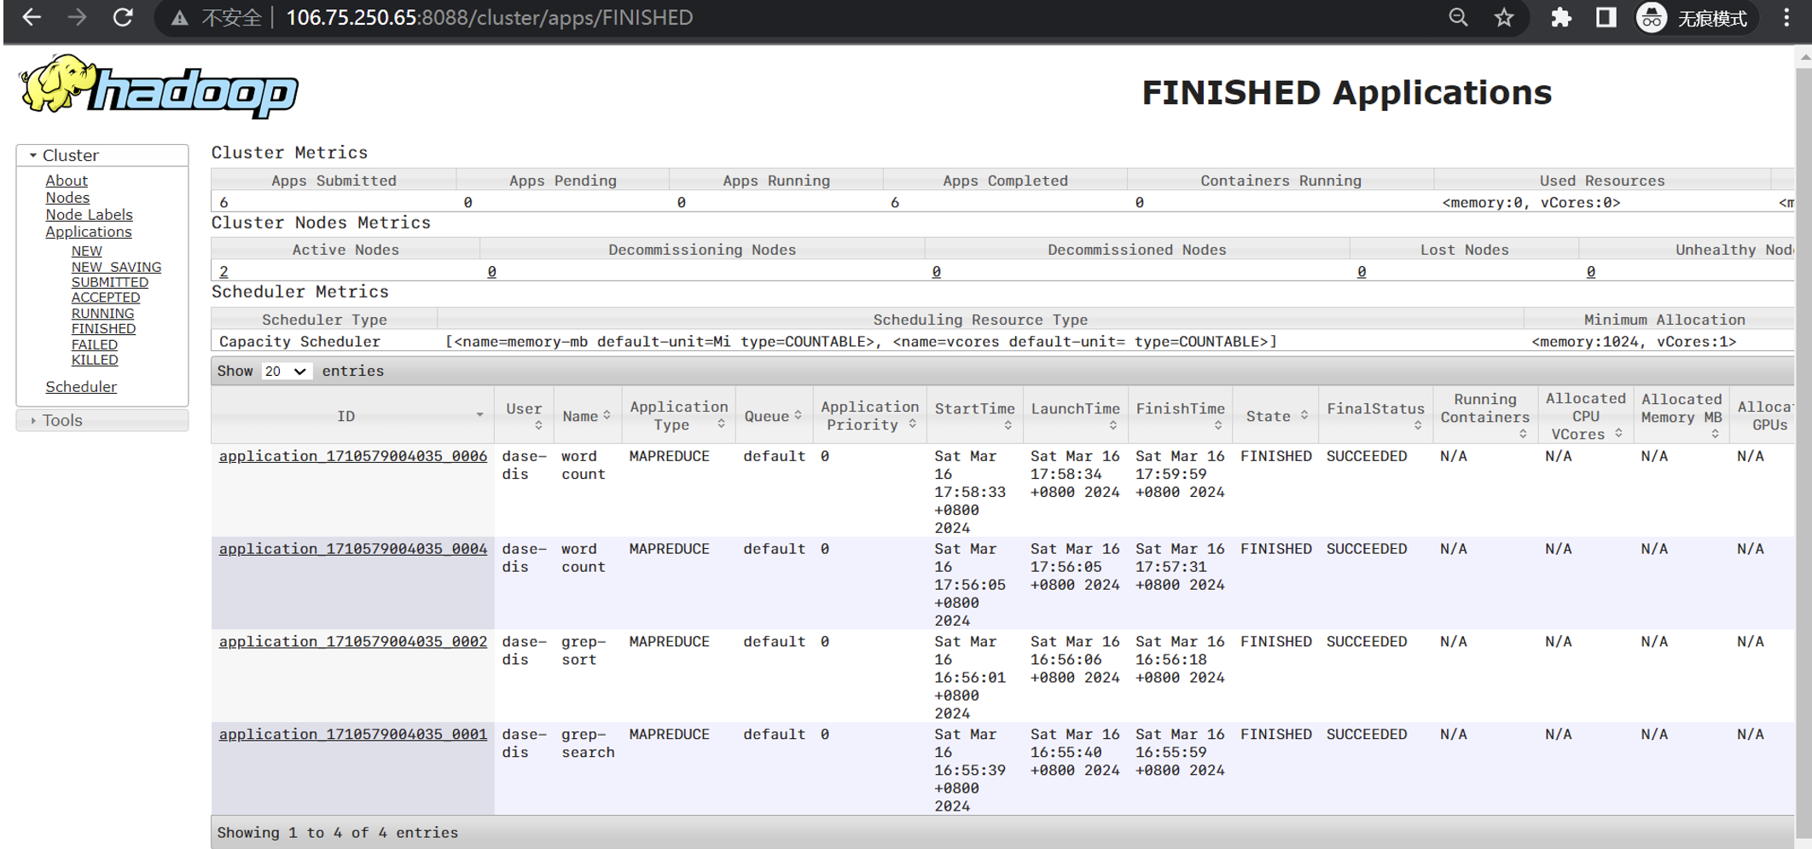Sort table by Application Priority column
1812x849 pixels.
[869, 416]
